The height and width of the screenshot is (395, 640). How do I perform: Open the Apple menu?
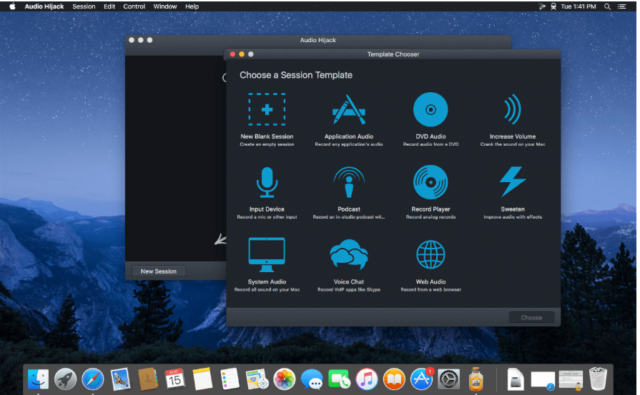(12, 6)
